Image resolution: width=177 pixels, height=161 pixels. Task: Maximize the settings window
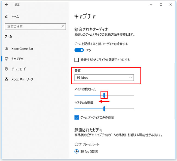(x=161, y=5)
